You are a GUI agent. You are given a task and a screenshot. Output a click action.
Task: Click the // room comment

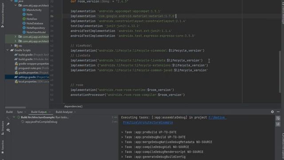77,85
